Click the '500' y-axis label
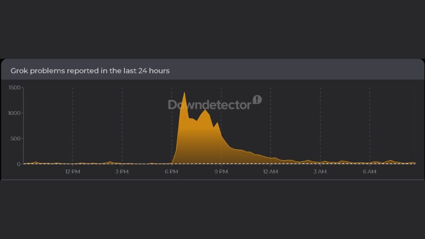Viewport: 425px width, 239px height. pos(15,138)
